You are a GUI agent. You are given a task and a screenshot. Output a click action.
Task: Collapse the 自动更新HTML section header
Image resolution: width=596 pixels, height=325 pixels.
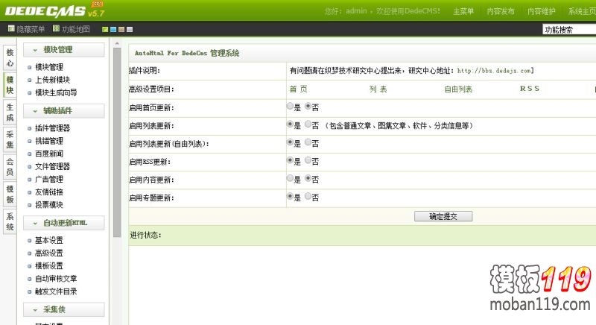click(x=64, y=223)
